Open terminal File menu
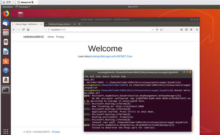Screen dimensions: 220x135 coord(87,76)
